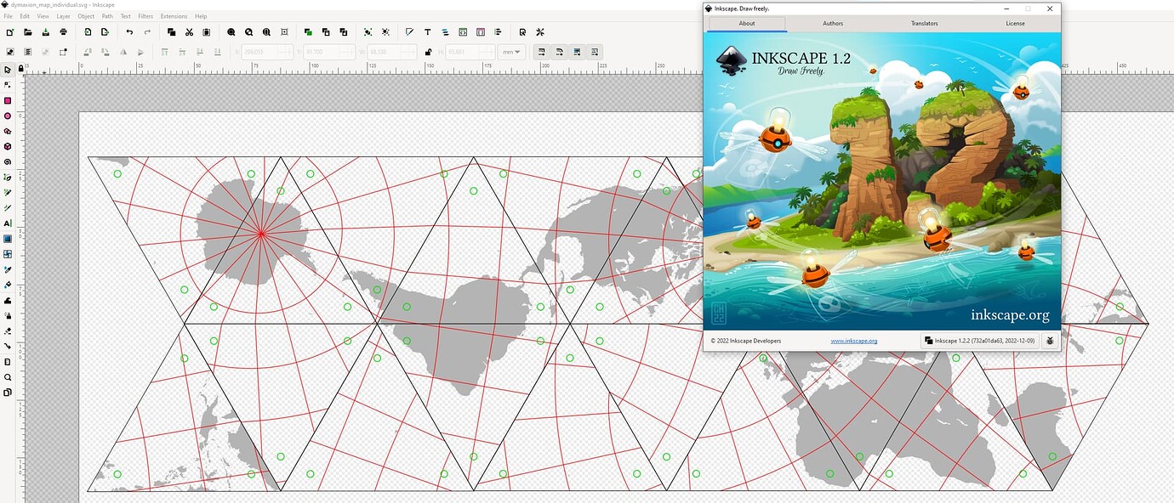The width and height of the screenshot is (1174, 503).
Task: Activate the Rectangle tool
Action: pos(9,100)
